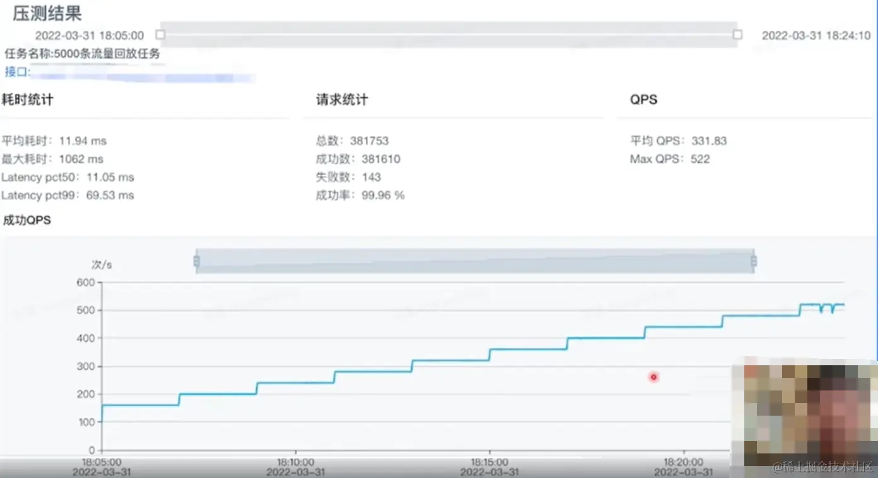Click the pixelated video thumbnail in the corner
This screenshot has height=478, width=878.
[x=804, y=417]
